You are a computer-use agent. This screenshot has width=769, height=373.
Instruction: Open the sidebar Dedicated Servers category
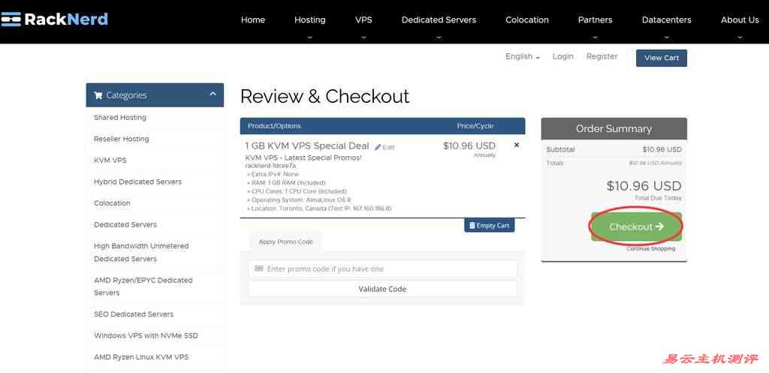[125, 224]
